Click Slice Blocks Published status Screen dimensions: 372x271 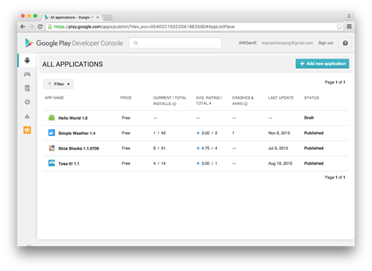pos(314,148)
